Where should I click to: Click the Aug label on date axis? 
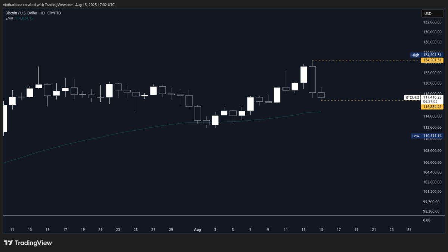click(197, 230)
